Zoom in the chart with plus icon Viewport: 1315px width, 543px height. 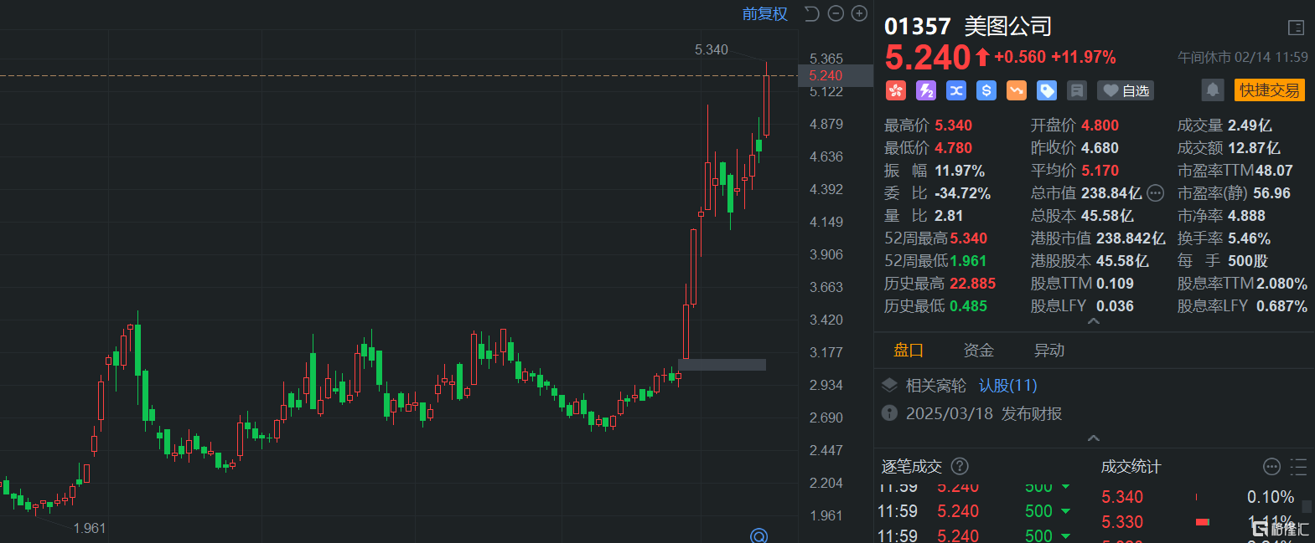pyautogui.click(x=859, y=13)
